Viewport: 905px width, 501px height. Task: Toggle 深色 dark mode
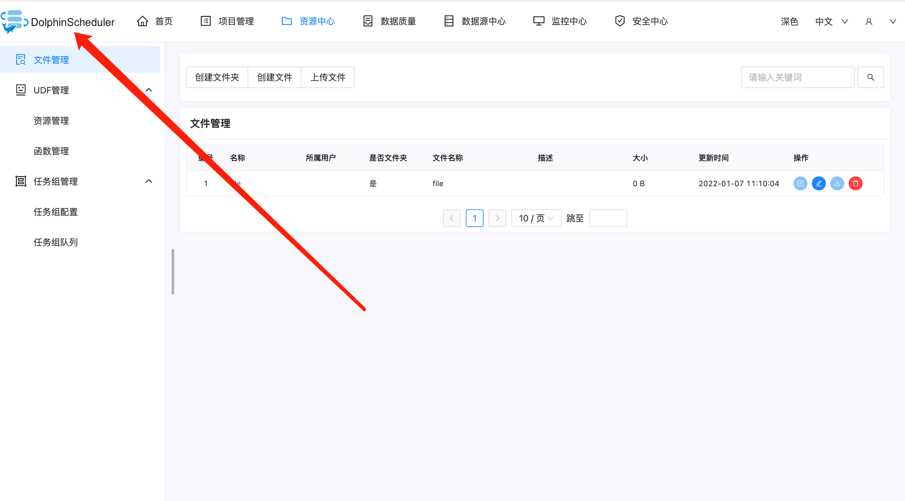click(x=789, y=22)
